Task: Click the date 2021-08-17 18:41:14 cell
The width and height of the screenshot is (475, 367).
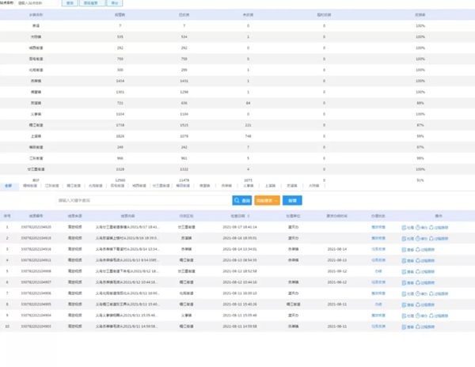Action: coord(240,227)
